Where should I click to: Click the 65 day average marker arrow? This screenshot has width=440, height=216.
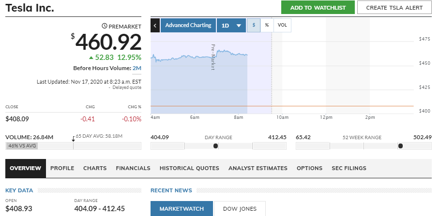tap(73, 139)
